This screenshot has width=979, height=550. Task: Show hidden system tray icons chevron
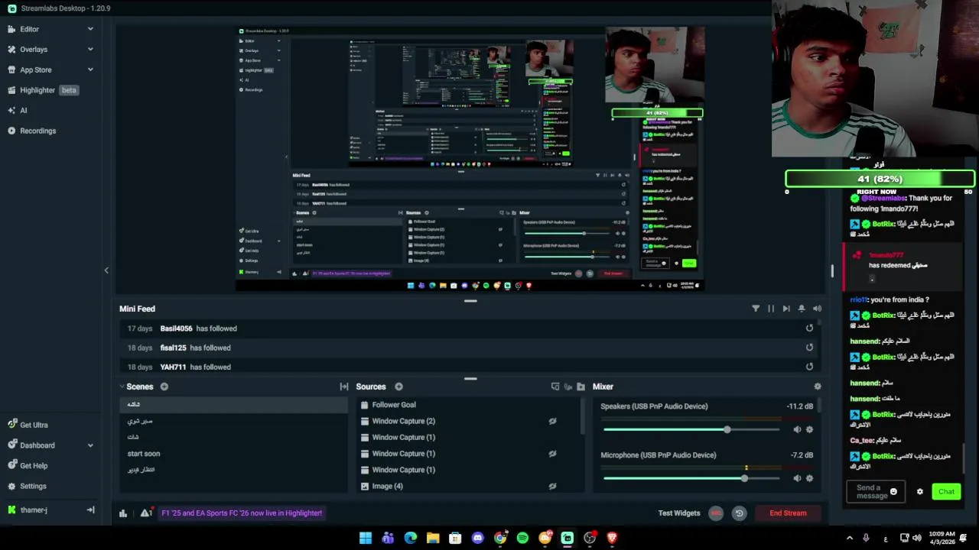click(x=849, y=538)
